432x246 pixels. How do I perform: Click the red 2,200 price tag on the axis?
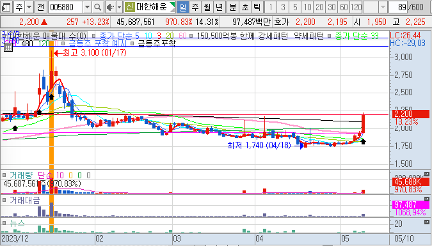coord(411,114)
